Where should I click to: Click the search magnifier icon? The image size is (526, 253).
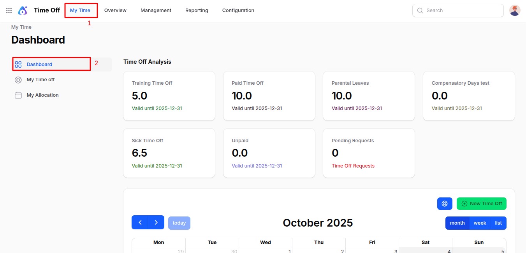tap(420, 10)
